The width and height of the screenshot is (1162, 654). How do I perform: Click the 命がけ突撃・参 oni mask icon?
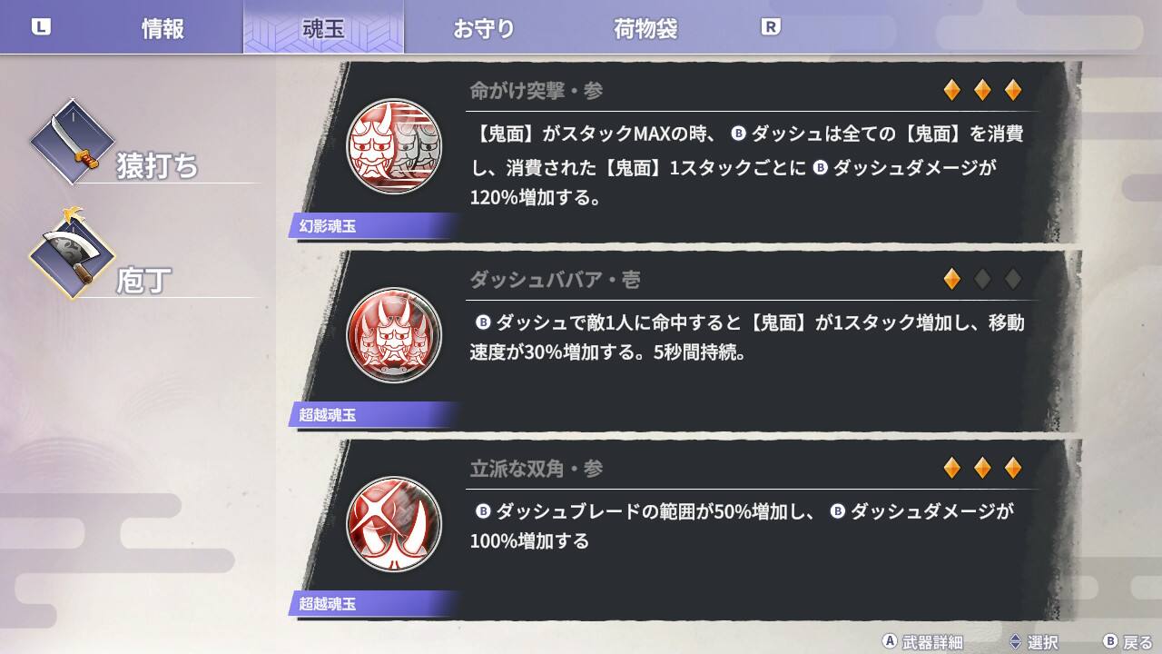395,145
